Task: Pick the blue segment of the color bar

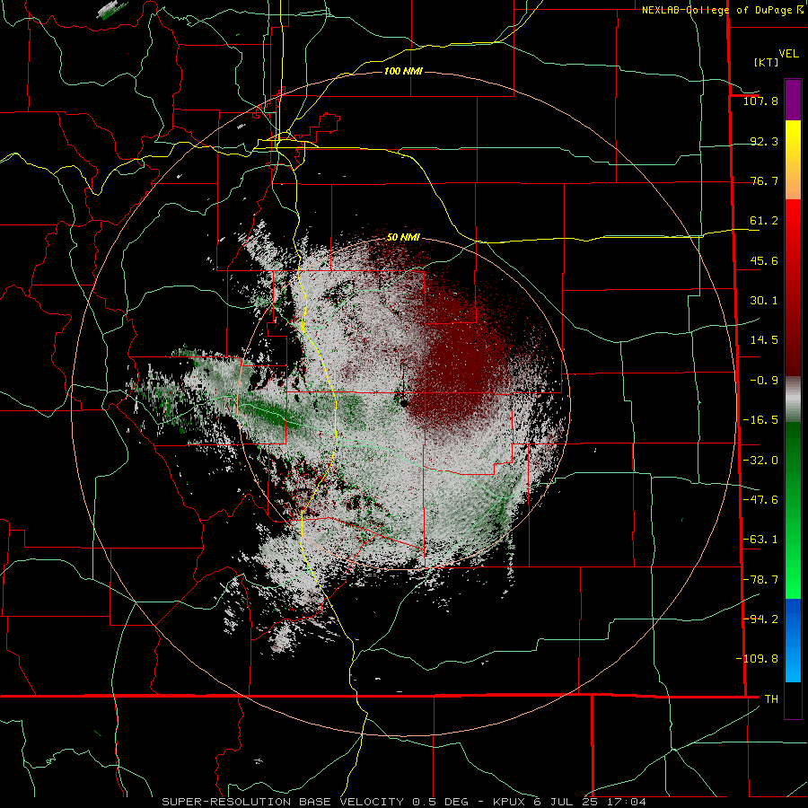Action: (x=793, y=640)
